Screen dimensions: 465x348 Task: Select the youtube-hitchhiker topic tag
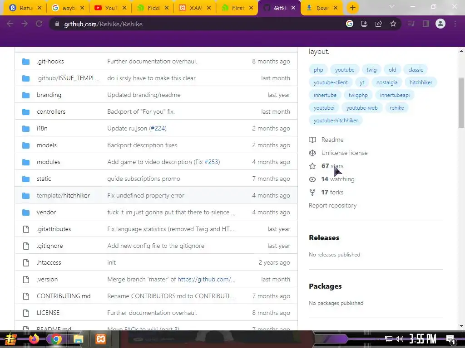pos(336,121)
